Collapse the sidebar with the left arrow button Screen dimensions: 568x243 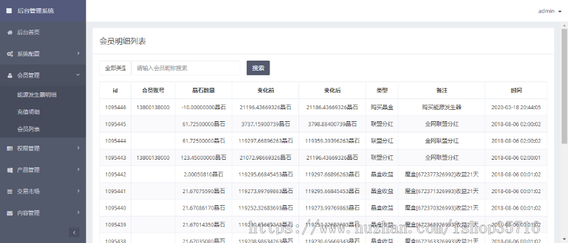(74, 232)
